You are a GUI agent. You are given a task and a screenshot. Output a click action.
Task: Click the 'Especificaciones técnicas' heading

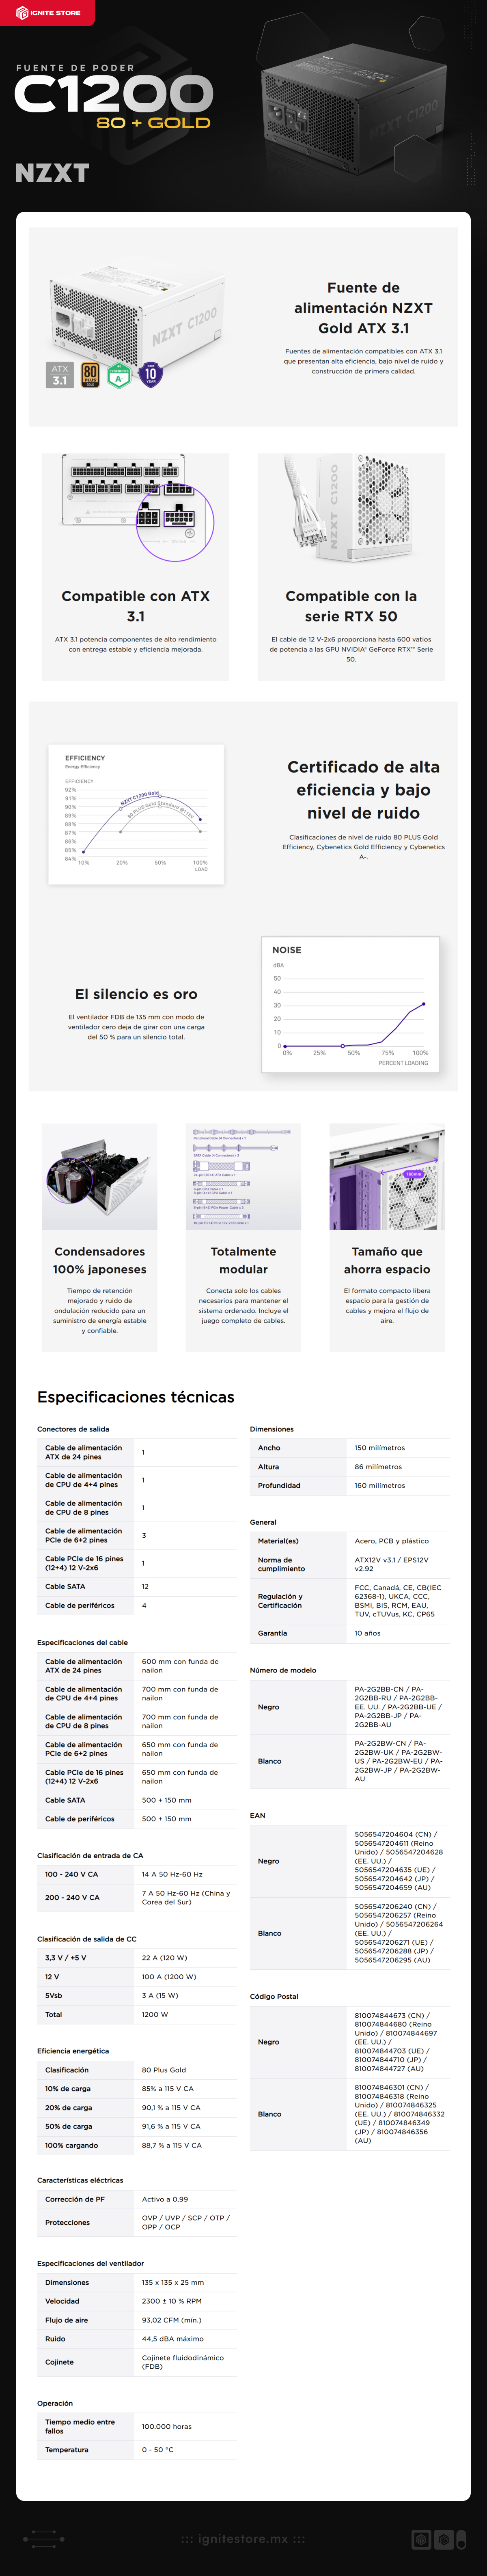coord(136,1397)
